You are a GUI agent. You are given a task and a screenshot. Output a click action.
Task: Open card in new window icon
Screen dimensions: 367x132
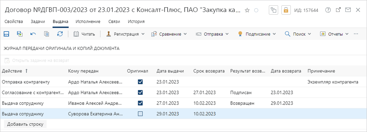click(338, 10)
